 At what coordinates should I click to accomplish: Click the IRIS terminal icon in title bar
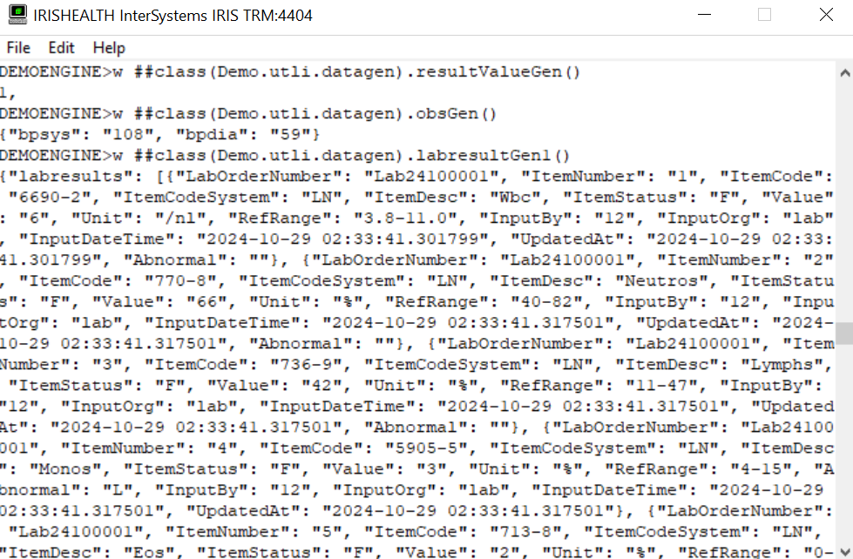17,15
